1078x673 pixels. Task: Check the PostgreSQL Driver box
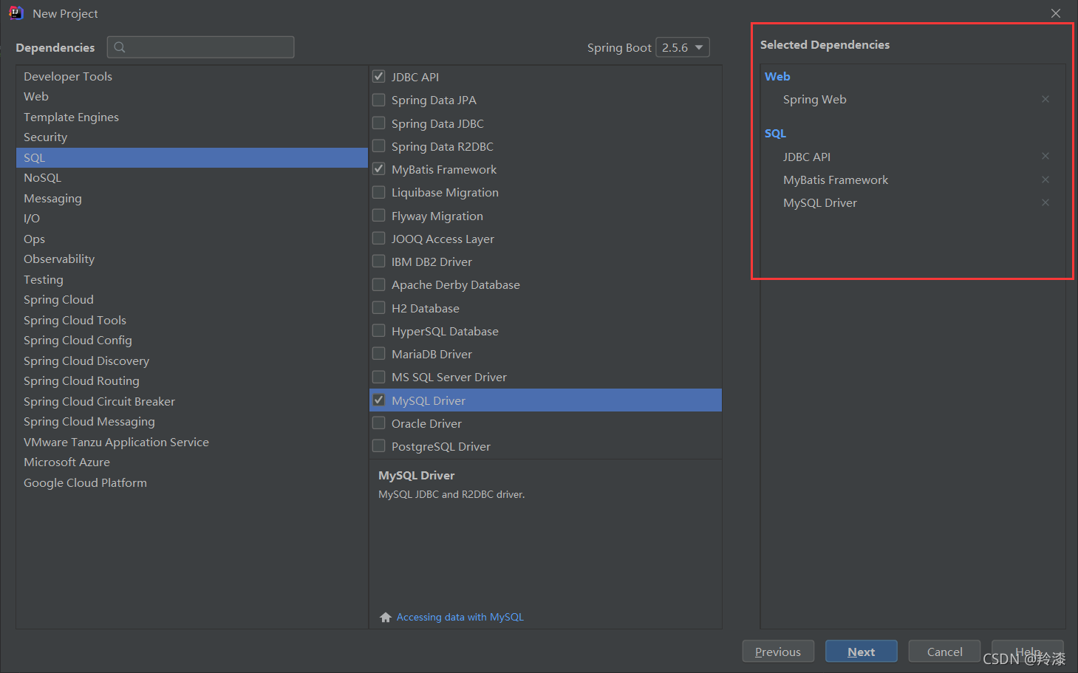(x=379, y=445)
